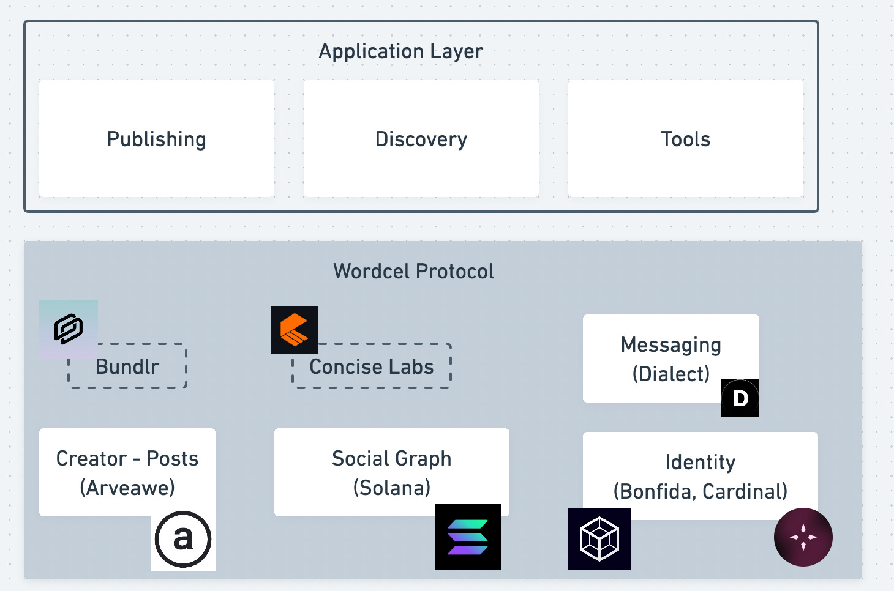Select the Publishing box
The width and height of the screenshot is (894, 591).
pos(157,138)
